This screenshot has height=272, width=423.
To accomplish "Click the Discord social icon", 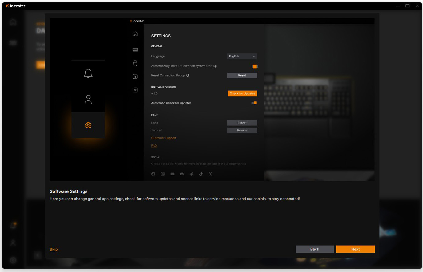I will 182,174.
